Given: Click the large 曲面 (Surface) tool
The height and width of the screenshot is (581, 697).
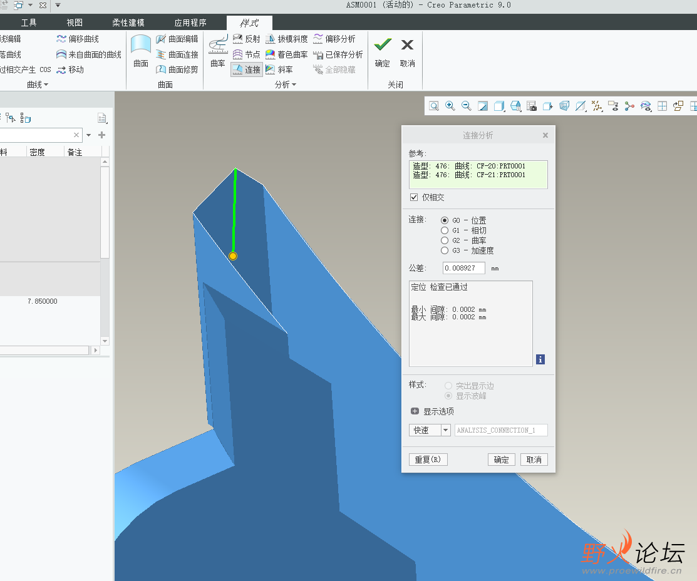Looking at the screenshot, I should coord(141,51).
